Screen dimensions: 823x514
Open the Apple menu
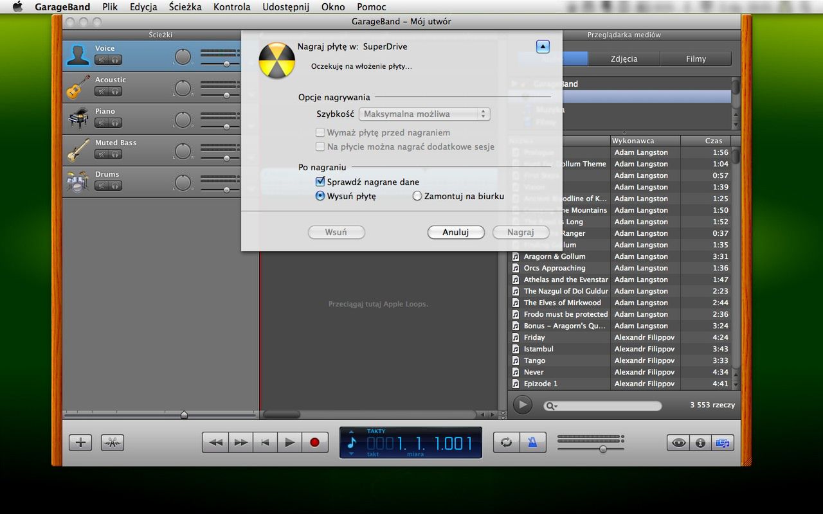17,7
